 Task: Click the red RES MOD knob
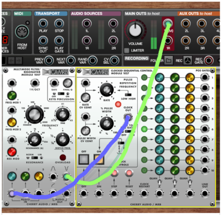click(x=12, y=152)
